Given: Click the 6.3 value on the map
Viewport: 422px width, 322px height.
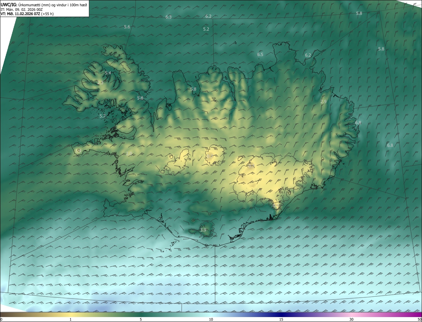Looking at the screenshot, I should coord(168,17).
